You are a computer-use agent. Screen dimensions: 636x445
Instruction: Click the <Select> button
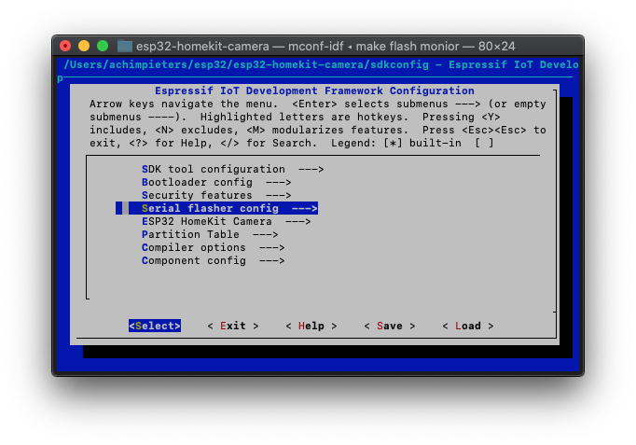tap(155, 326)
